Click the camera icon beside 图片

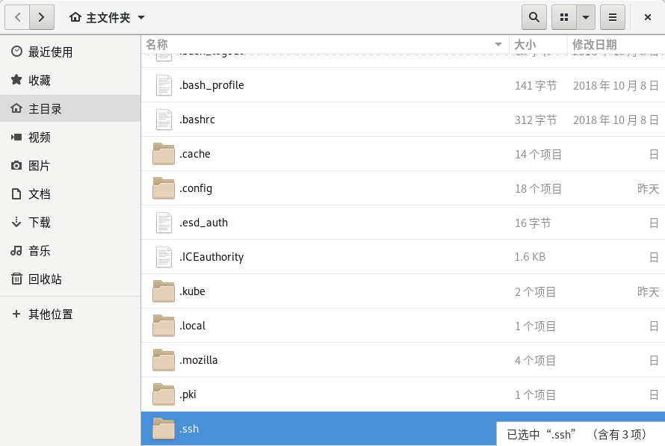tap(16, 165)
